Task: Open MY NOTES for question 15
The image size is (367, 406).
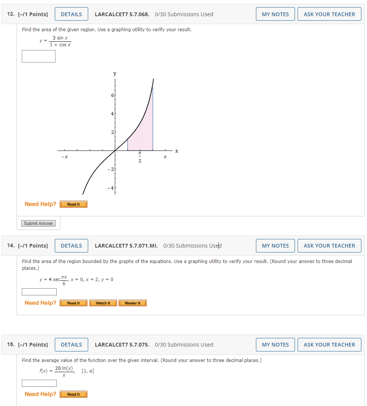Action: click(x=275, y=344)
